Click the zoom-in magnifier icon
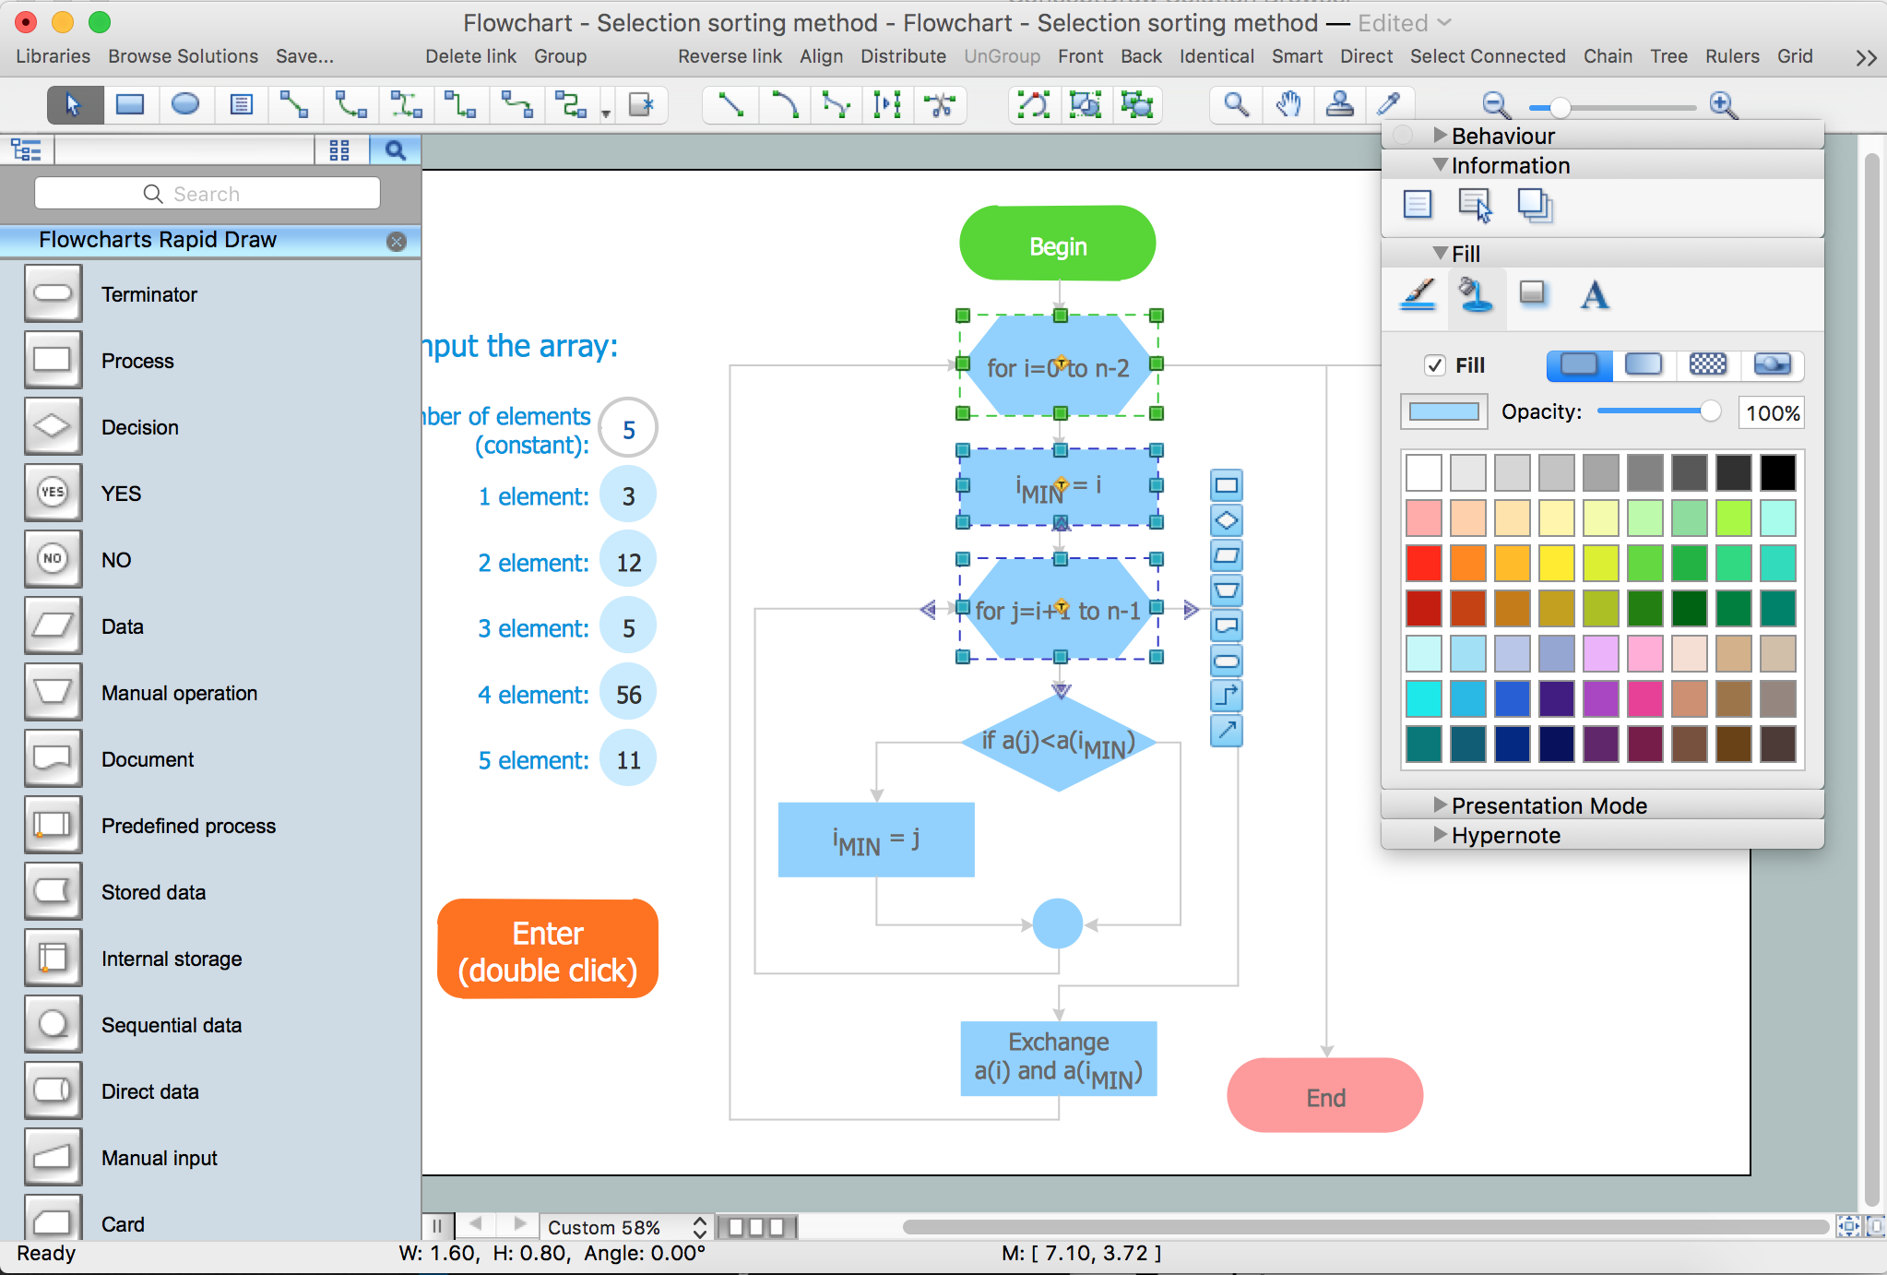This screenshot has width=1887, height=1275. click(1723, 106)
